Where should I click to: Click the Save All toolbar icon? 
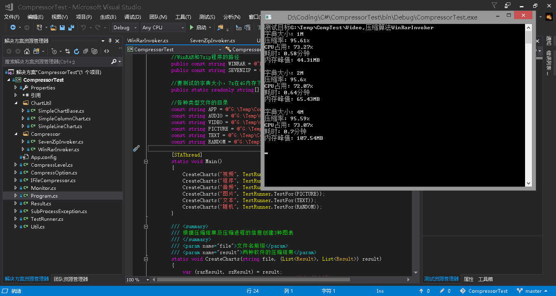(x=71, y=28)
